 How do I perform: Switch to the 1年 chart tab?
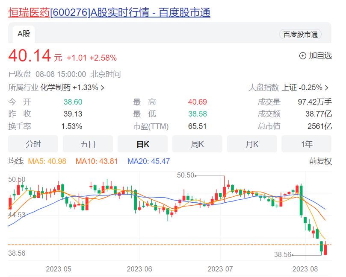[307, 144]
